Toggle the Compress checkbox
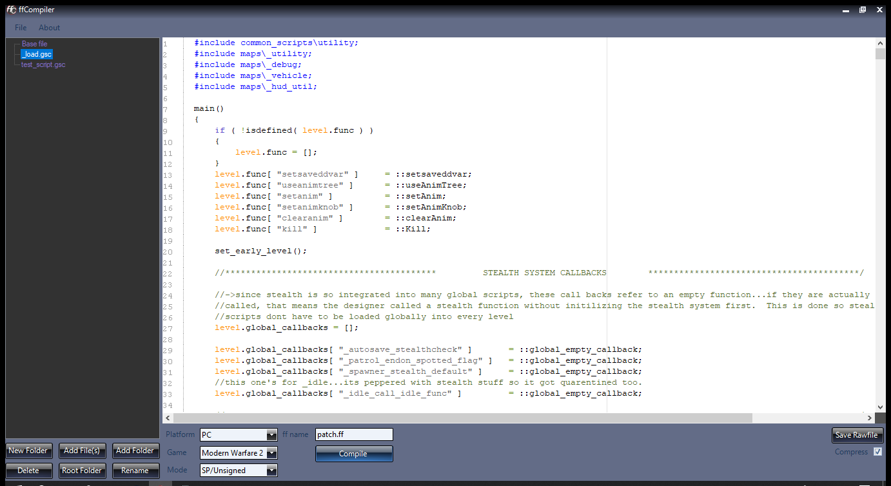The image size is (891, 486). click(x=877, y=452)
